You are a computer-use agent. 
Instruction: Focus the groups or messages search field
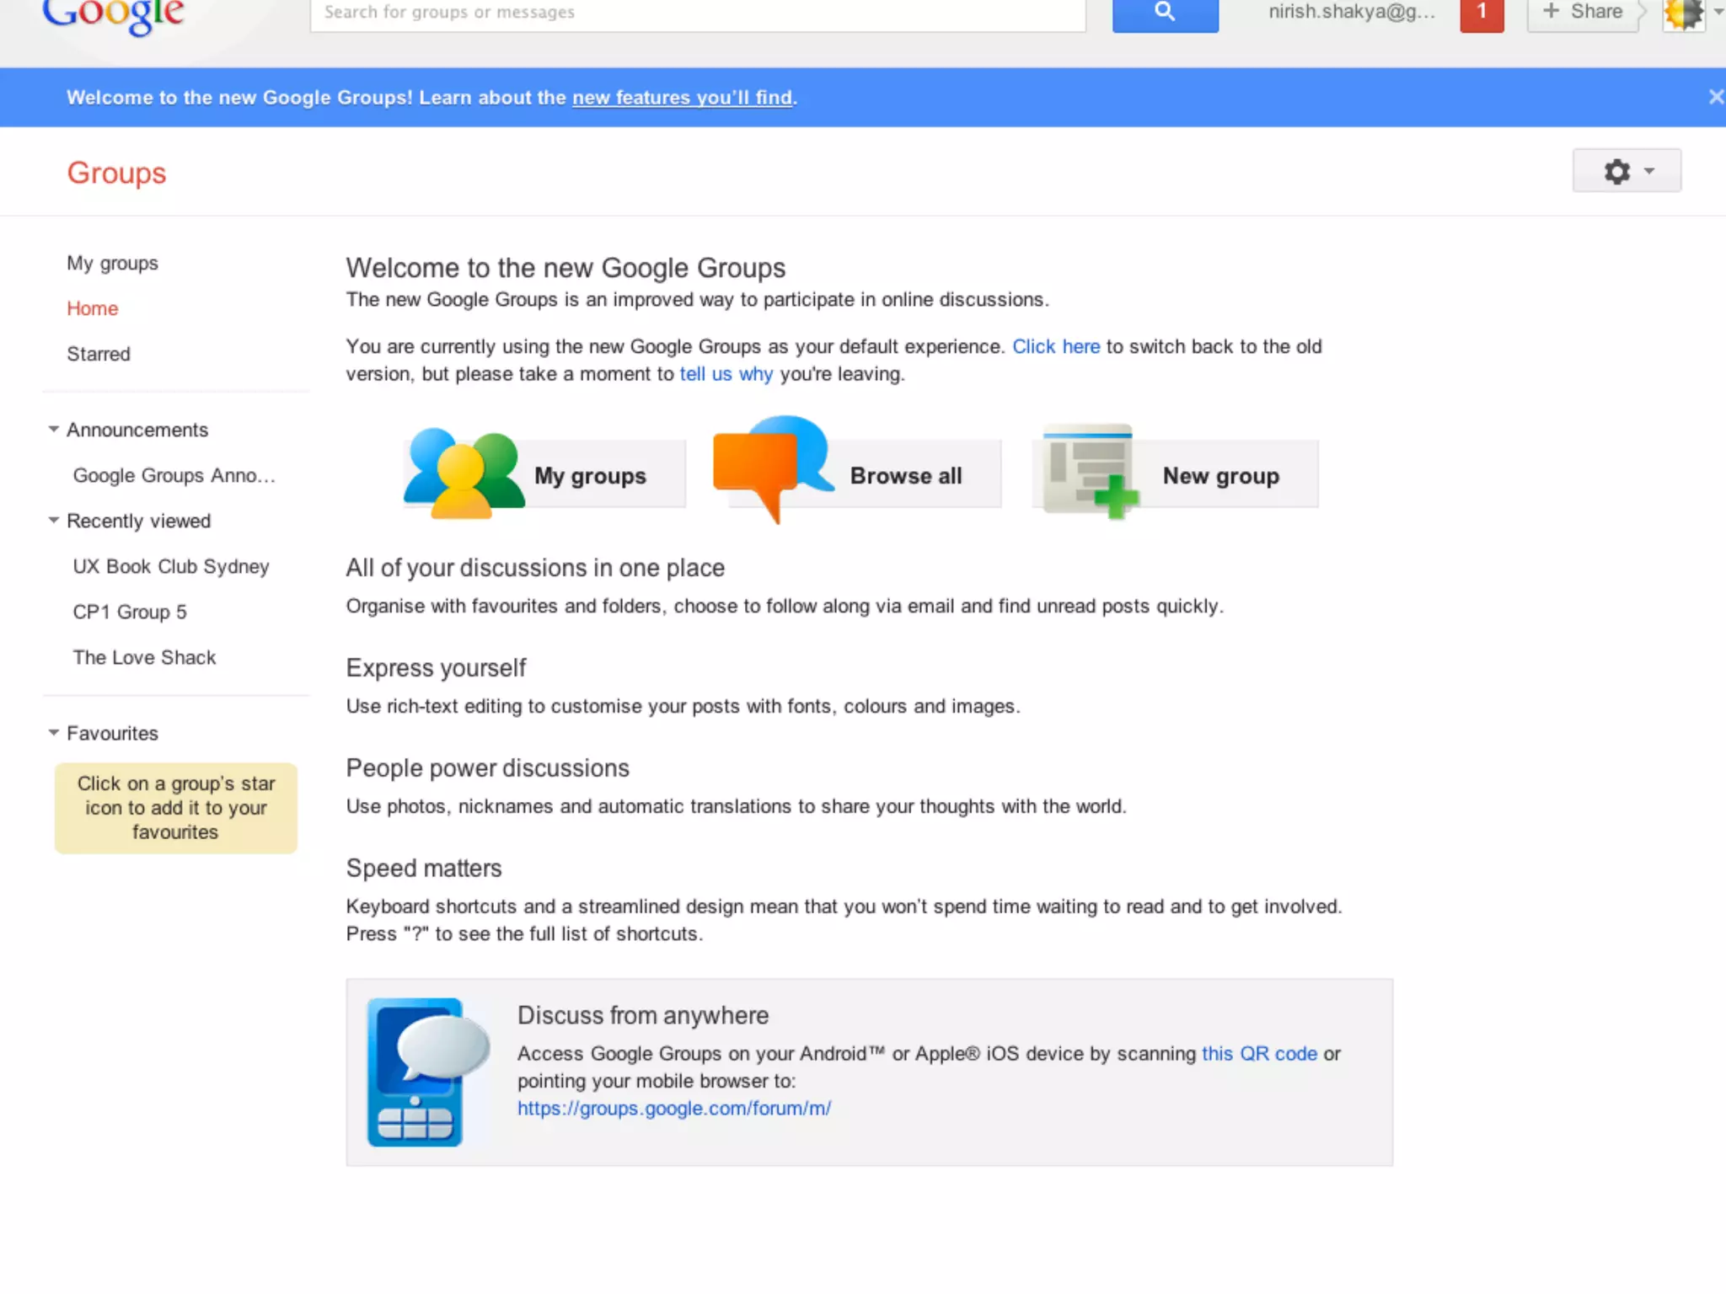coord(697,13)
